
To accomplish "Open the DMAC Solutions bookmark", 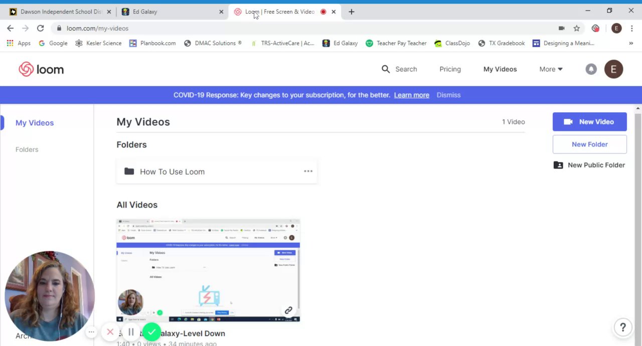I will point(213,43).
